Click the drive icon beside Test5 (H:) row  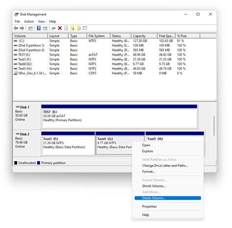coord(16,69)
